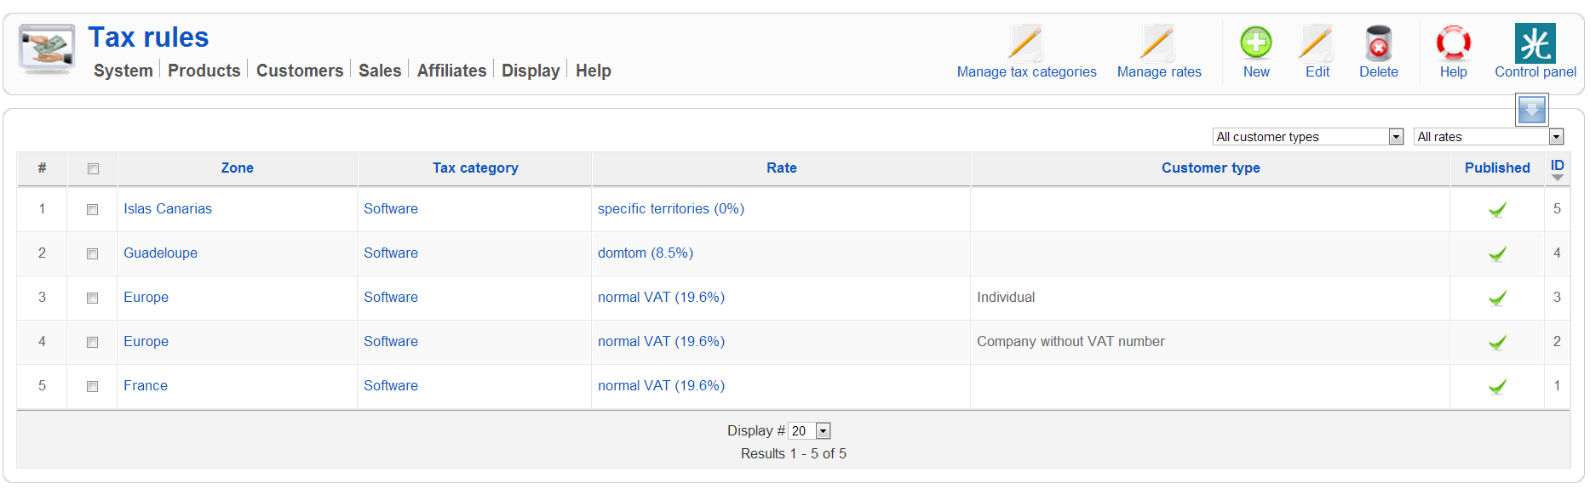Go to the Control panel icon
Viewport: 1590px width, 489px height.
1535,43
